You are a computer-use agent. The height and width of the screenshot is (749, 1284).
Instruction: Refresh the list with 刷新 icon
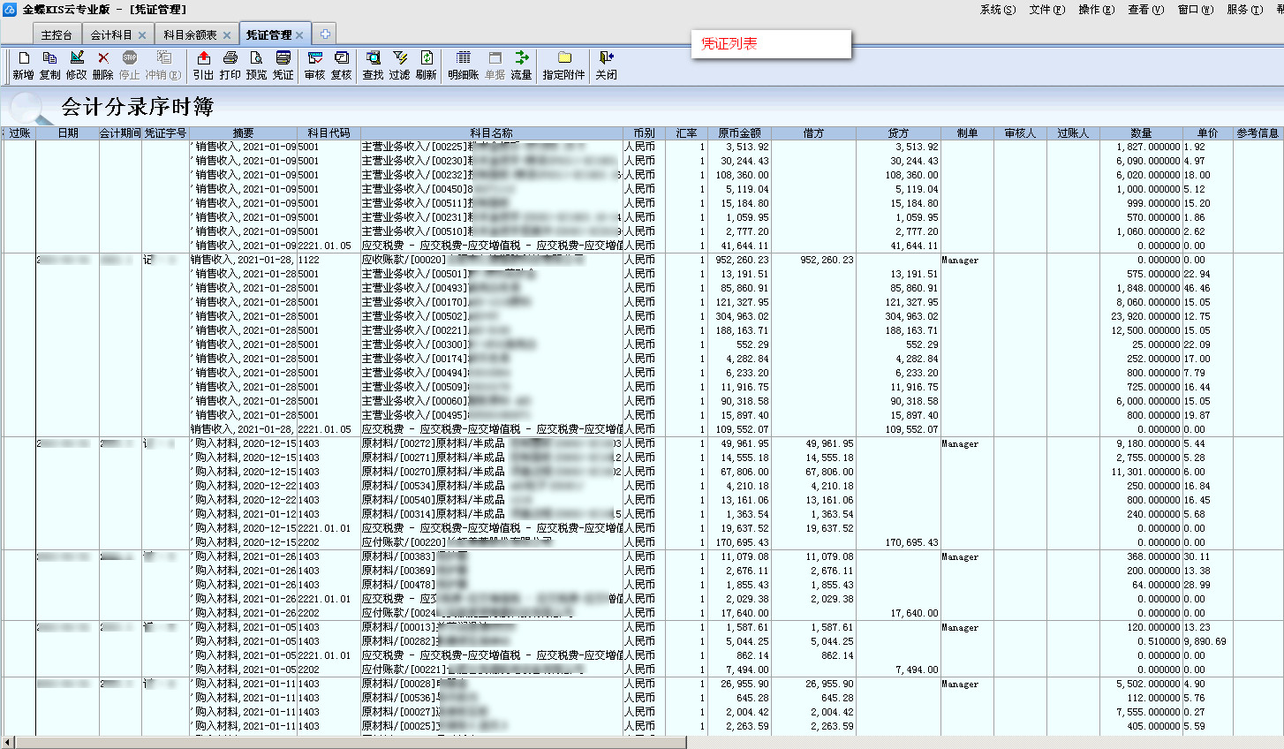pos(426,64)
